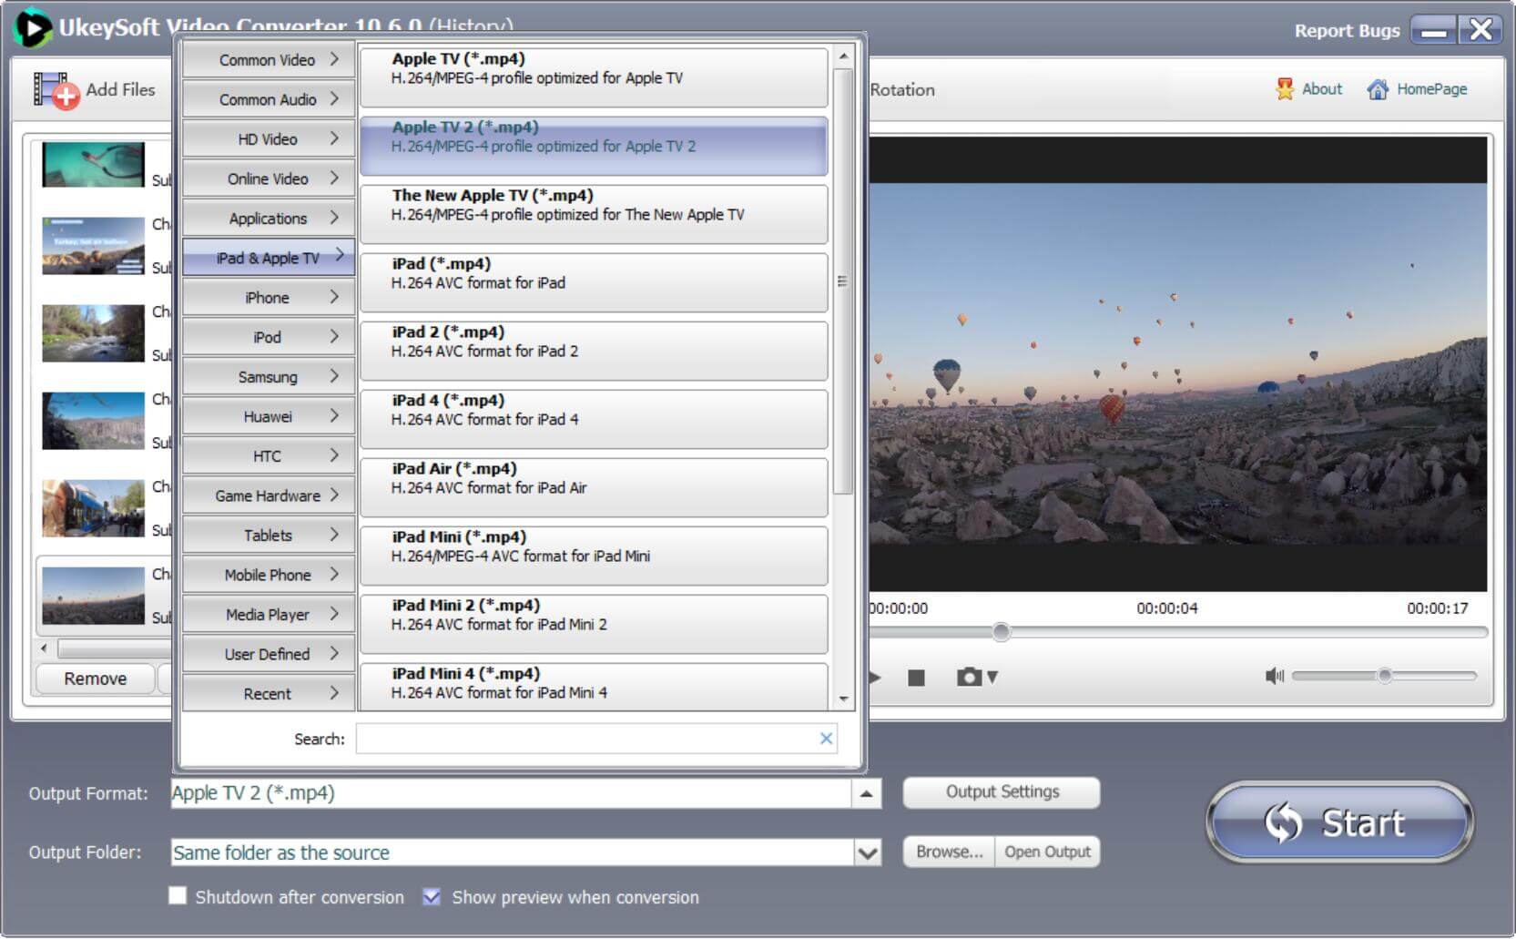
Task: Click format list scroll down arrow
Action: pyautogui.click(x=843, y=699)
